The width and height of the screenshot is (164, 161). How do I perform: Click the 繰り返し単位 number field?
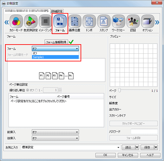(x=50, y=90)
